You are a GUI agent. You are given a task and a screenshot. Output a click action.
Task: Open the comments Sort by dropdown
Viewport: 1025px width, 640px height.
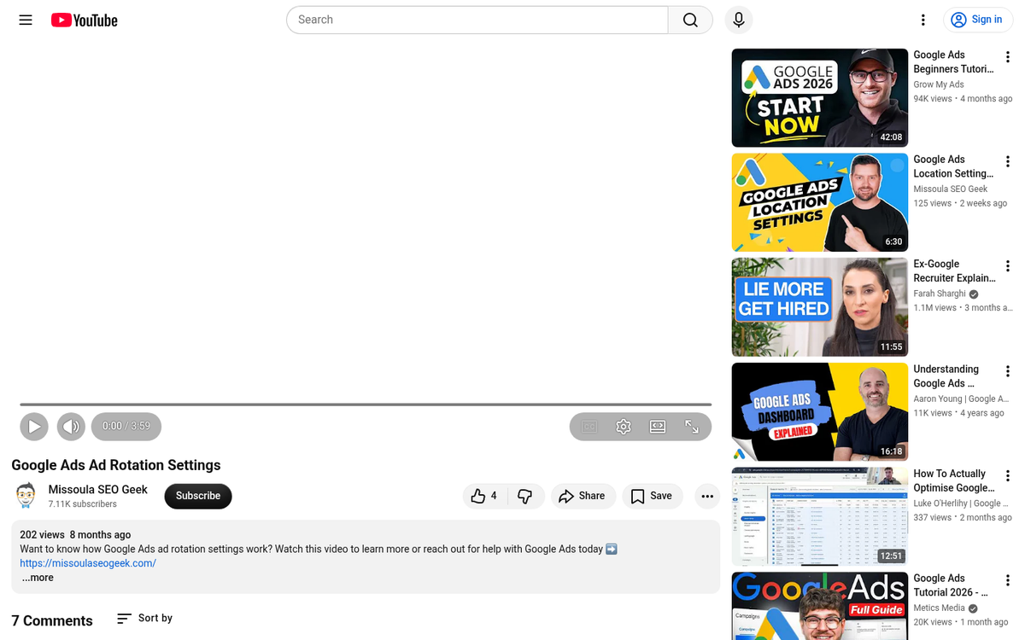[x=143, y=618]
